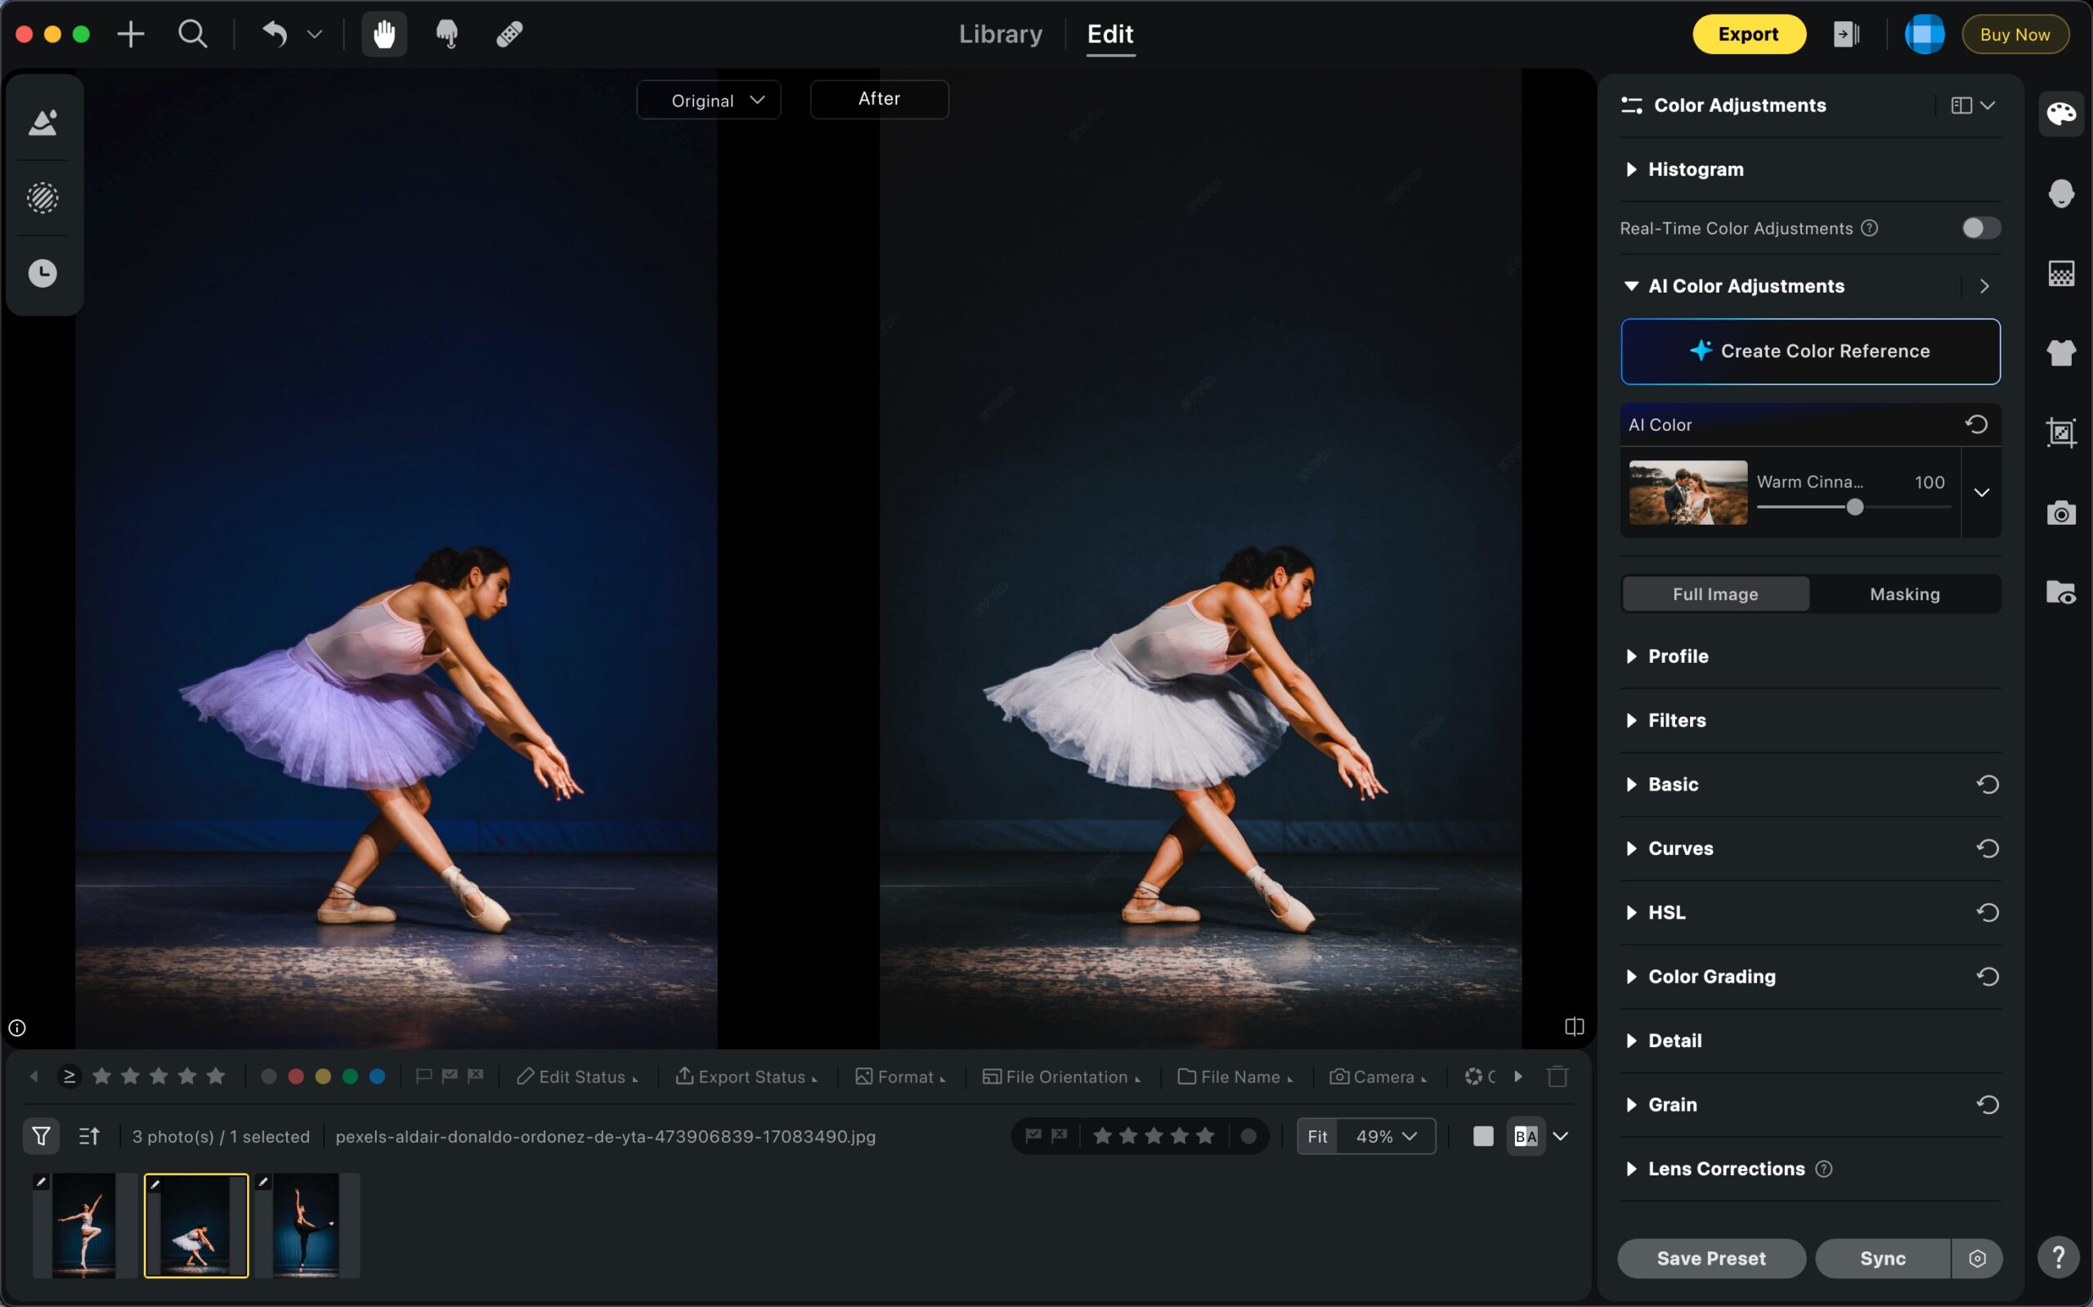Select the Hand pan tool
Screen dimensions: 2093x1307
click(x=383, y=34)
